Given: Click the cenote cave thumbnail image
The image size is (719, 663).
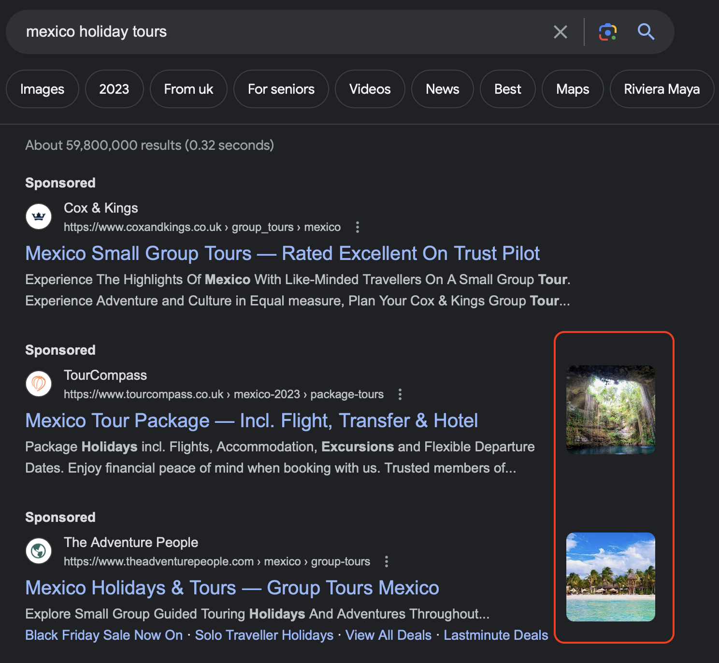Looking at the screenshot, I should point(610,410).
